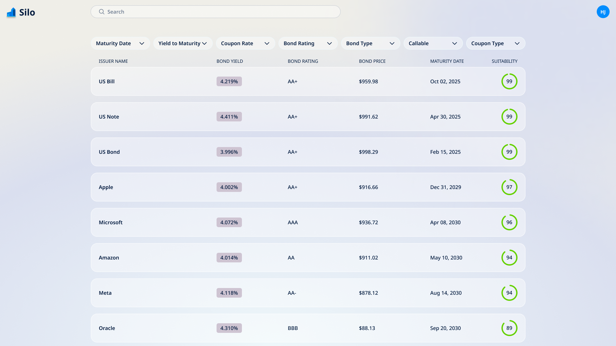
Task: Expand the Bond Type filter
Action: pos(371,43)
